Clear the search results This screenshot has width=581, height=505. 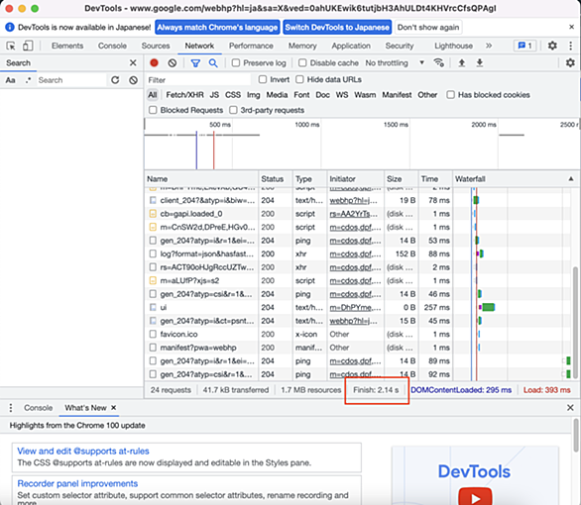click(x=134, y=80)
